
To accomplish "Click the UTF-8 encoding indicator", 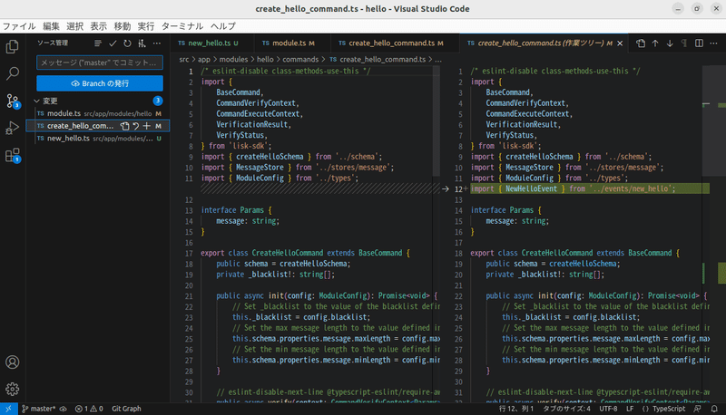I will click(x=608, y=409).
